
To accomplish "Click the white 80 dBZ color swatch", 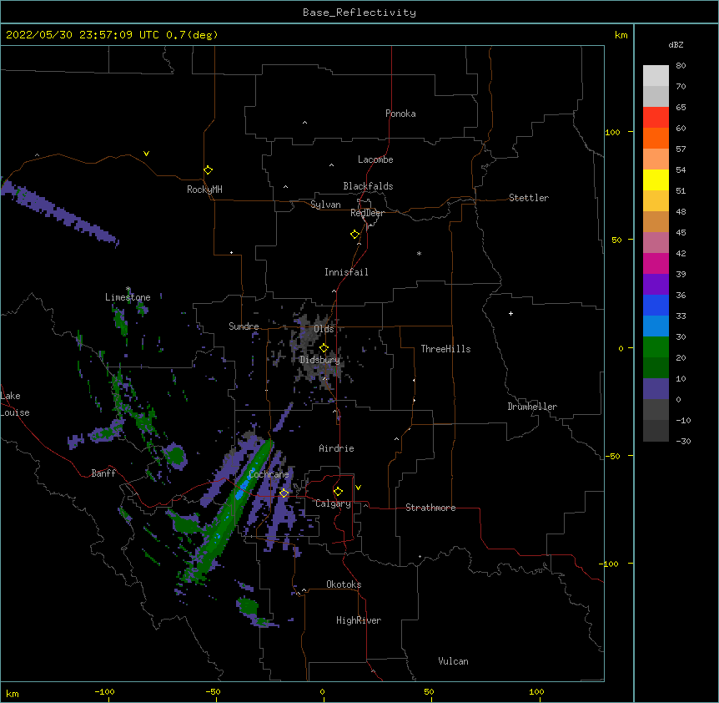I will 656,76.
